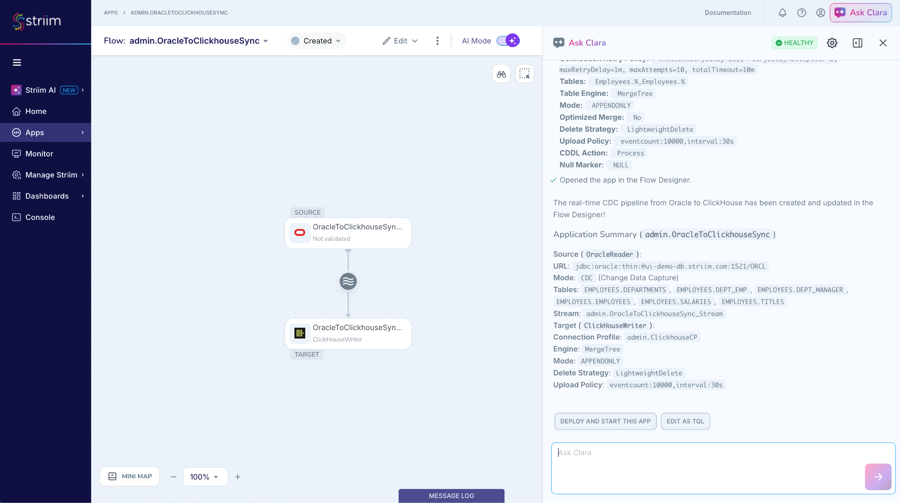
Task: Select the ClickHouseWriter target node
Action: 348,334
